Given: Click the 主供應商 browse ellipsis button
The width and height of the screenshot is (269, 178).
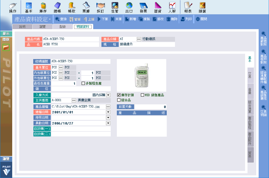Looking at the screenshot, I should (74, 100).
